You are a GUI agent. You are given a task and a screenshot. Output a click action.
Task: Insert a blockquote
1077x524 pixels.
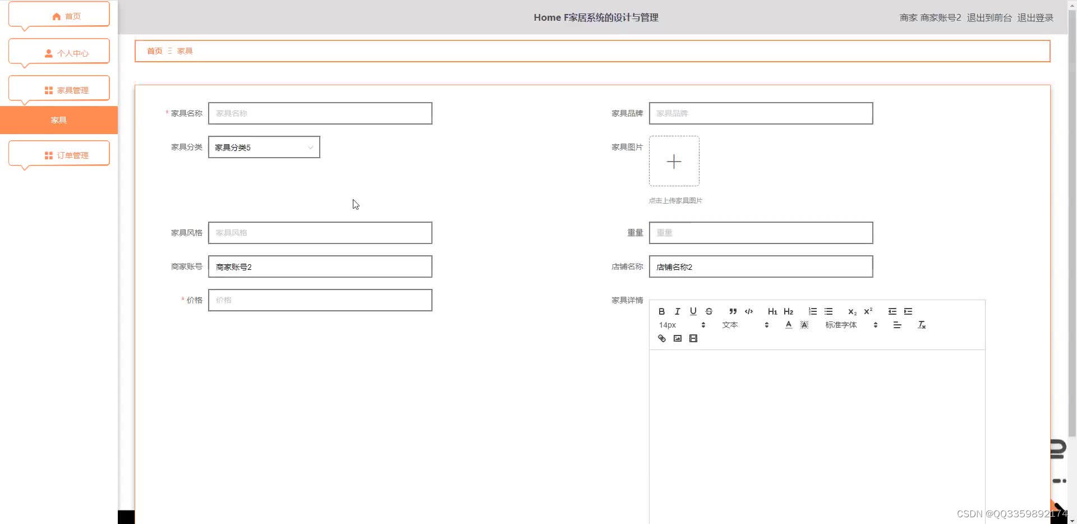[733, 311]
